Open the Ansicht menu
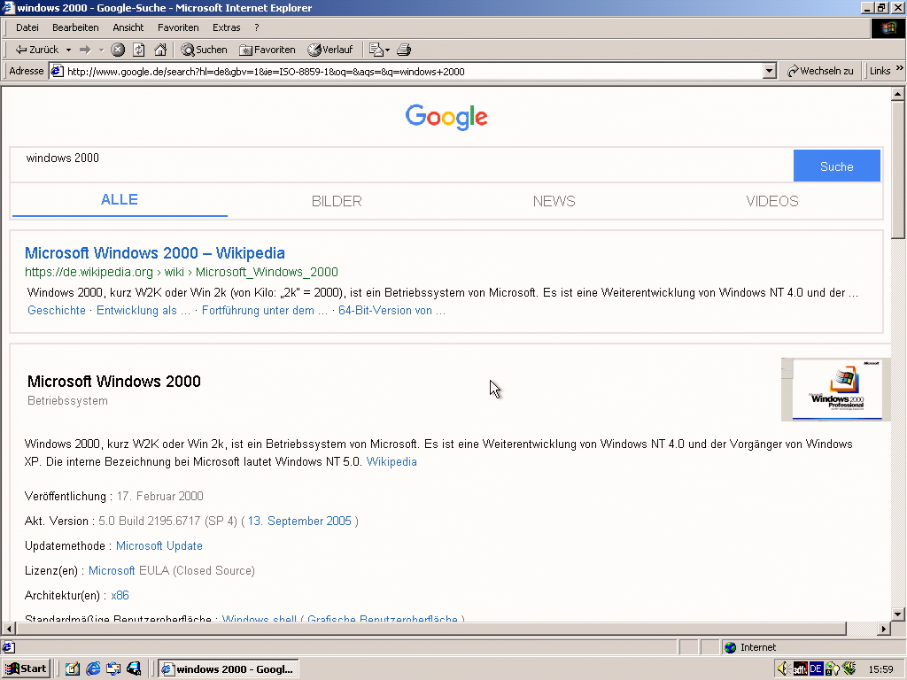The height and width of the screenshot is (680, 907). (x=128, y=27)
